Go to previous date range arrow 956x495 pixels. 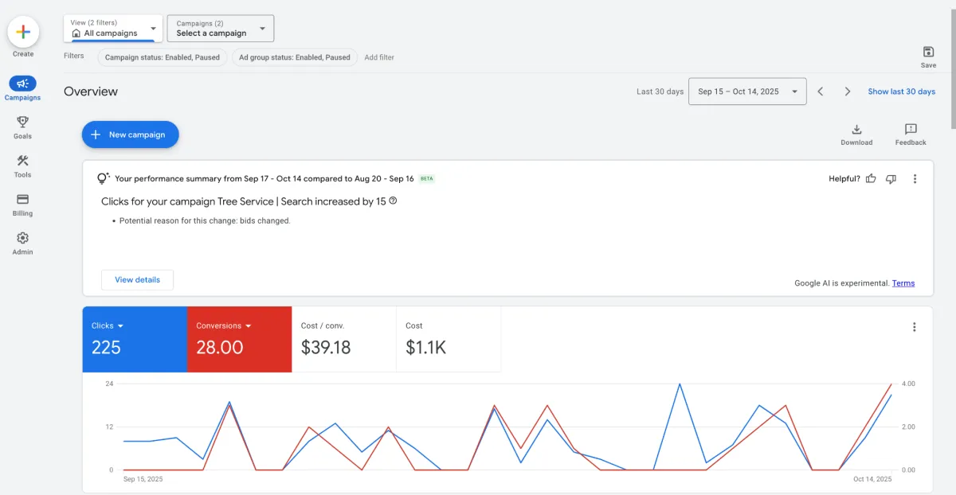(821, 92)
